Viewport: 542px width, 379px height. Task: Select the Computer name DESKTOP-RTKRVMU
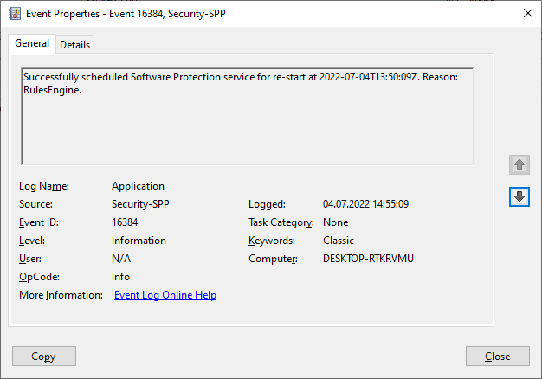(368, 259)
